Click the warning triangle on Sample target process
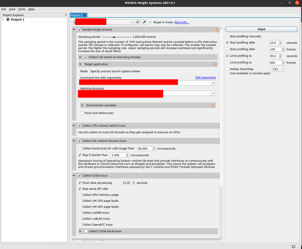Screen dimensions: 302x249 [217, 29]
